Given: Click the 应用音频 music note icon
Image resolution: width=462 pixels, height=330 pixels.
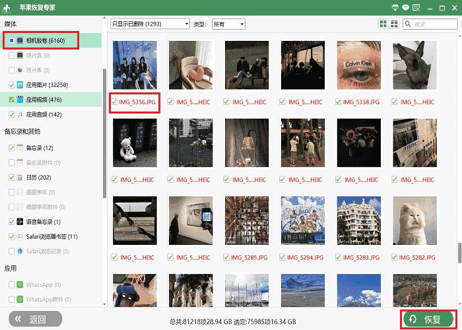Looking at the screenshot, I should click(20, 115).
